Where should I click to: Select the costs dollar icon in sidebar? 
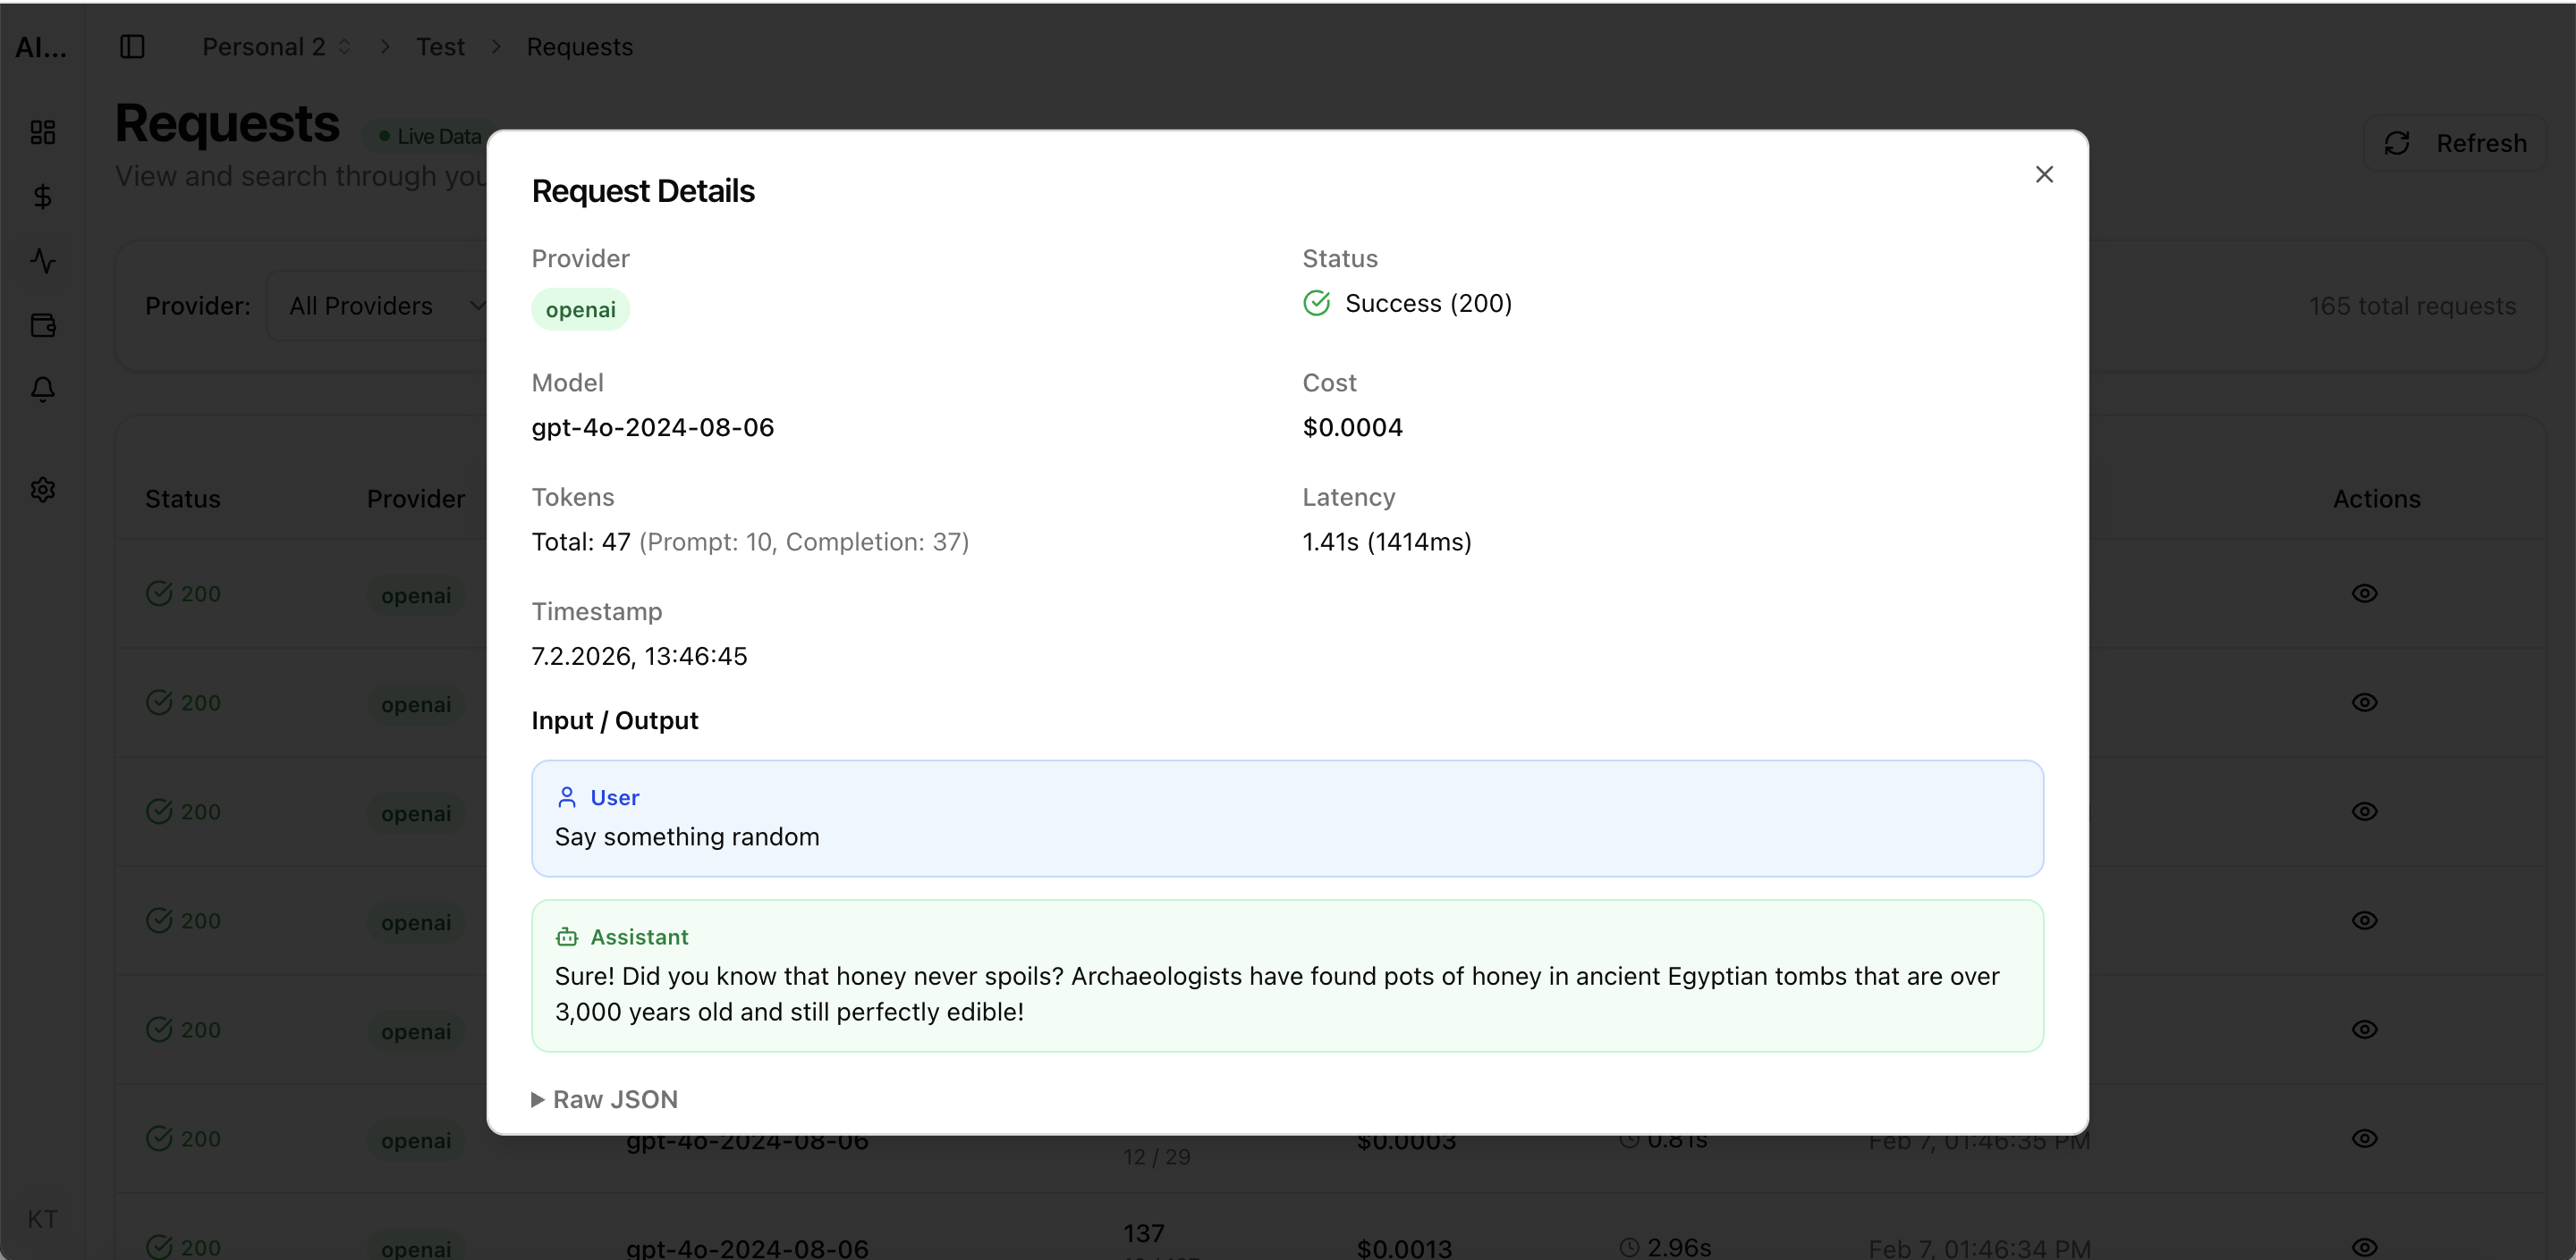(42, 196)
